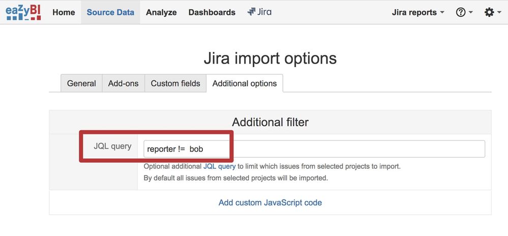Switch to the Add-ons tab
This screenshot has width=508, height=236.
tap(124, 83)
